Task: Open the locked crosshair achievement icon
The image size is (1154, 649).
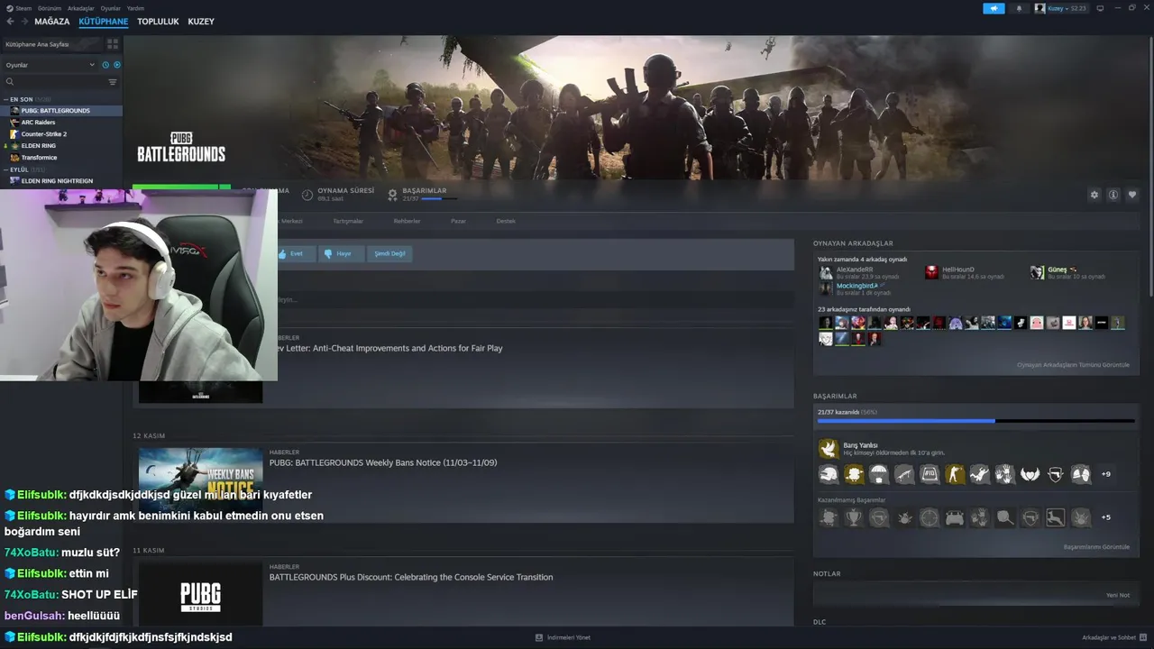Action: pos(930,517)
